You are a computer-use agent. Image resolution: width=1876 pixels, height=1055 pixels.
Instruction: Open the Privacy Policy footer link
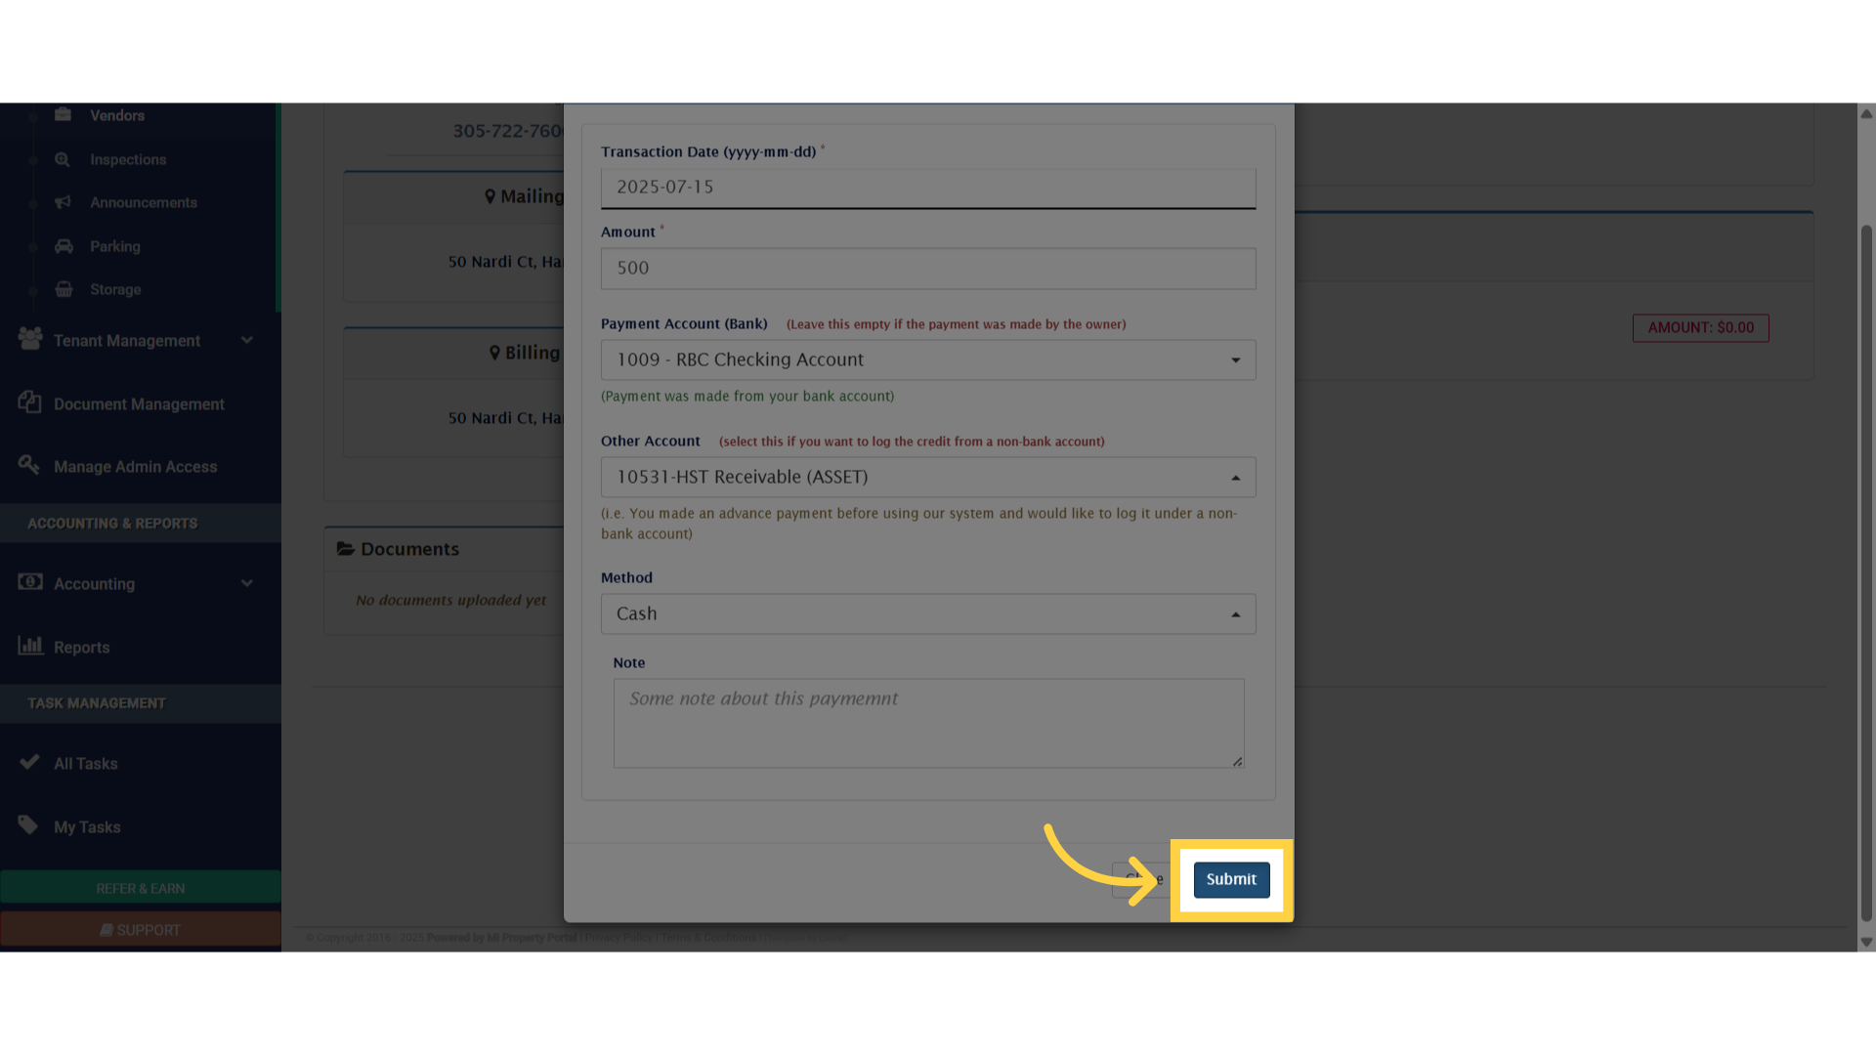click(618, 938)
